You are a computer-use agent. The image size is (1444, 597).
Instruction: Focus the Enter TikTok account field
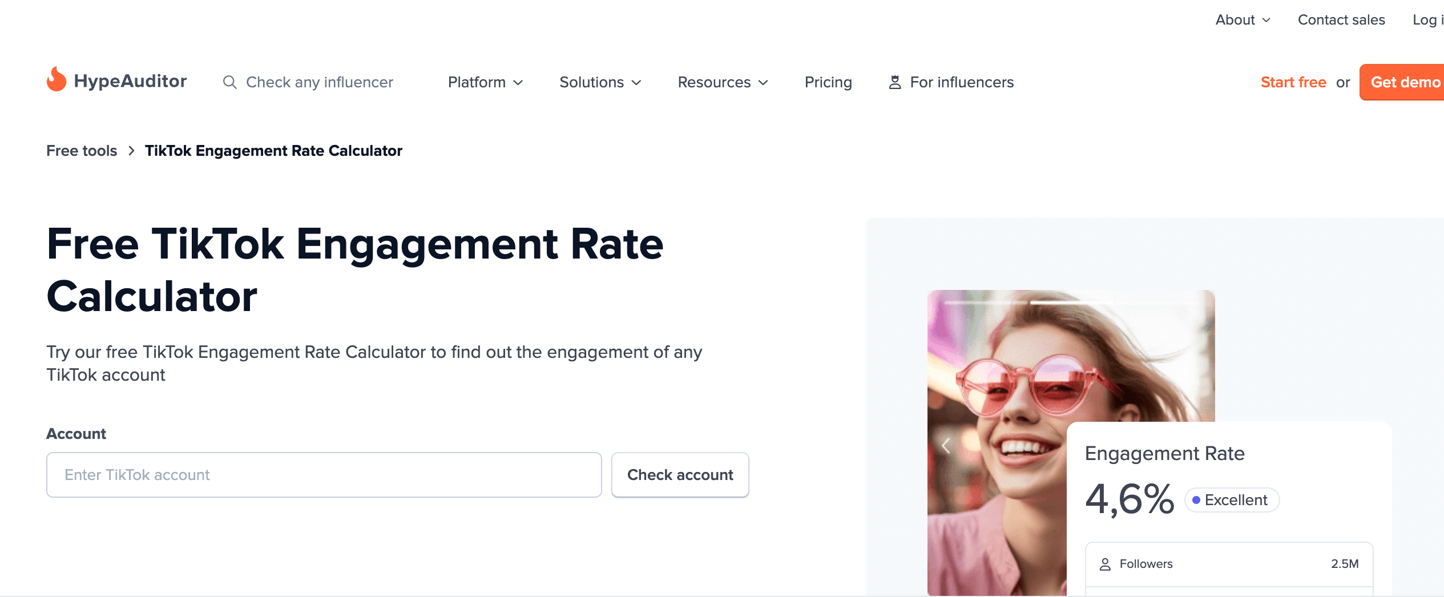(324, 475)
